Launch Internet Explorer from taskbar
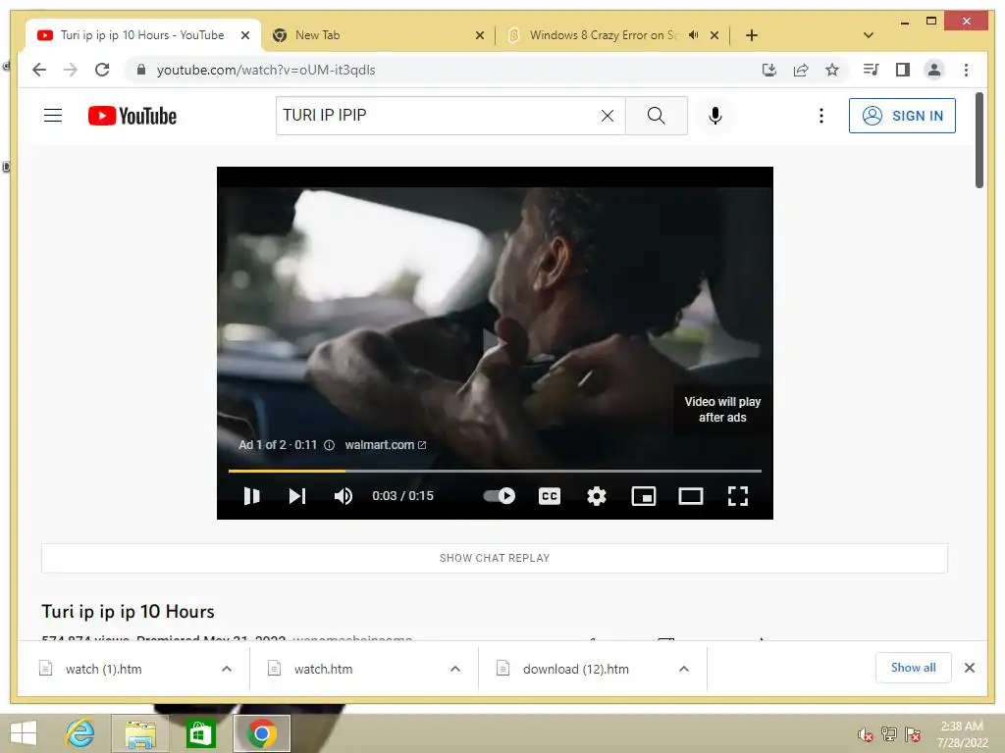This screenshot has width=1005, height=753. (80, 733)
